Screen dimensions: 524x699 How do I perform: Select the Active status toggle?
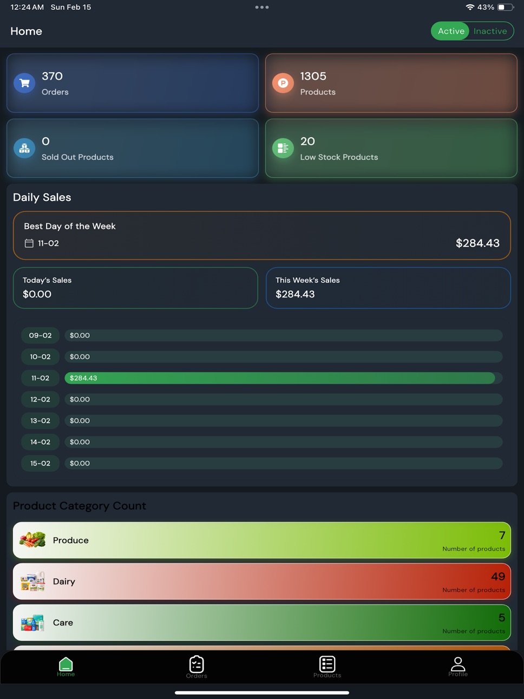(x=451, y=31)
